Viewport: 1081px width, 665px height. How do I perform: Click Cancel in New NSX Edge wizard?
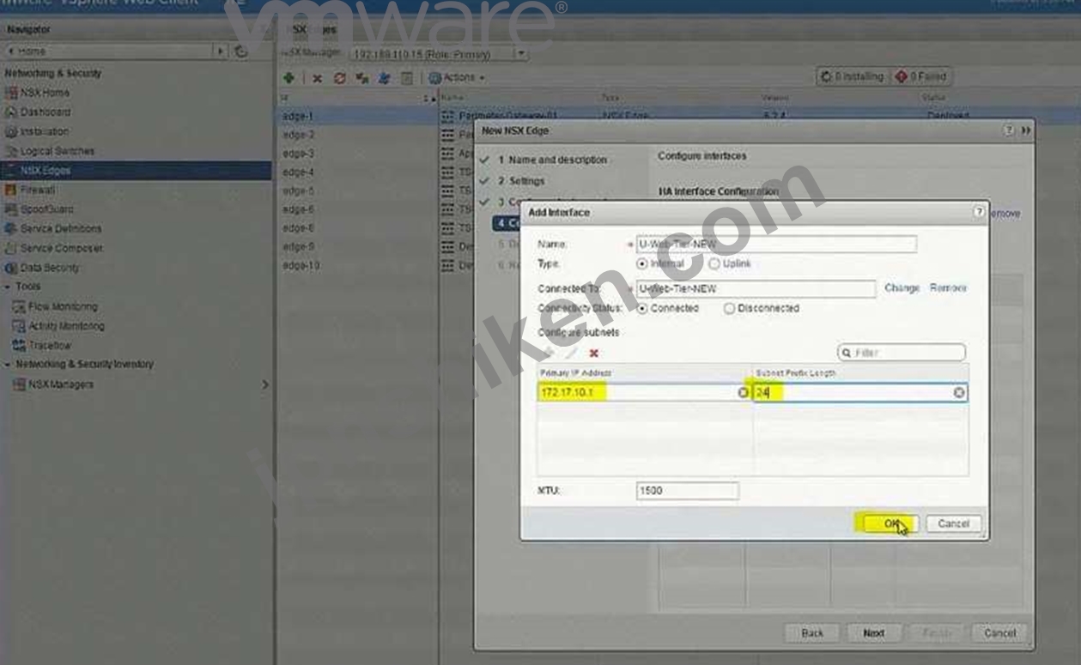[999, 633]
